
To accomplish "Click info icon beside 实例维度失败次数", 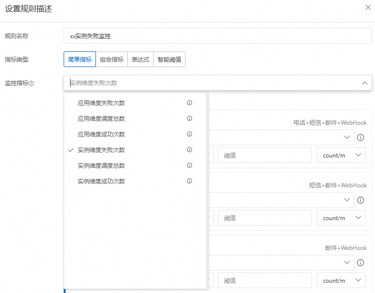I will tap(189, 150).
